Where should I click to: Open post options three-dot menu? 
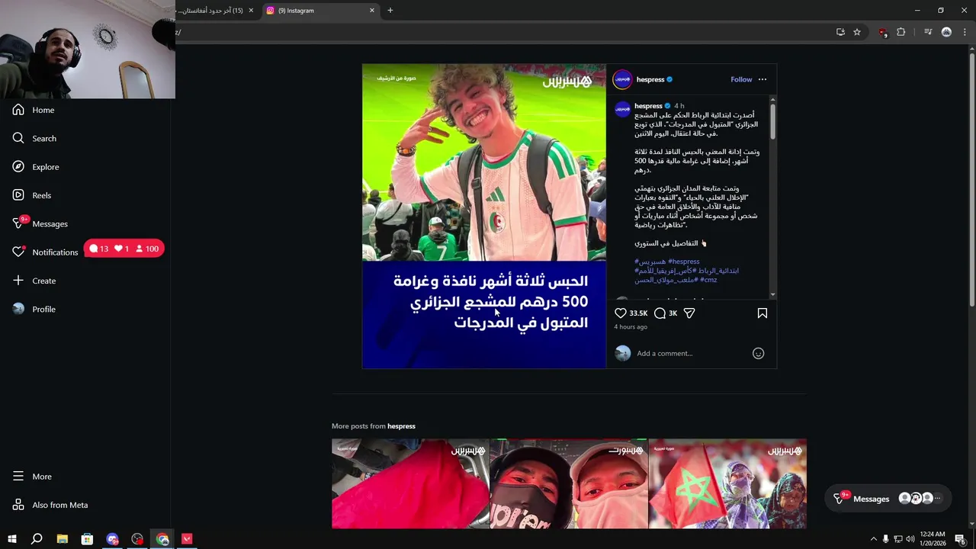[x=762, y=79]
